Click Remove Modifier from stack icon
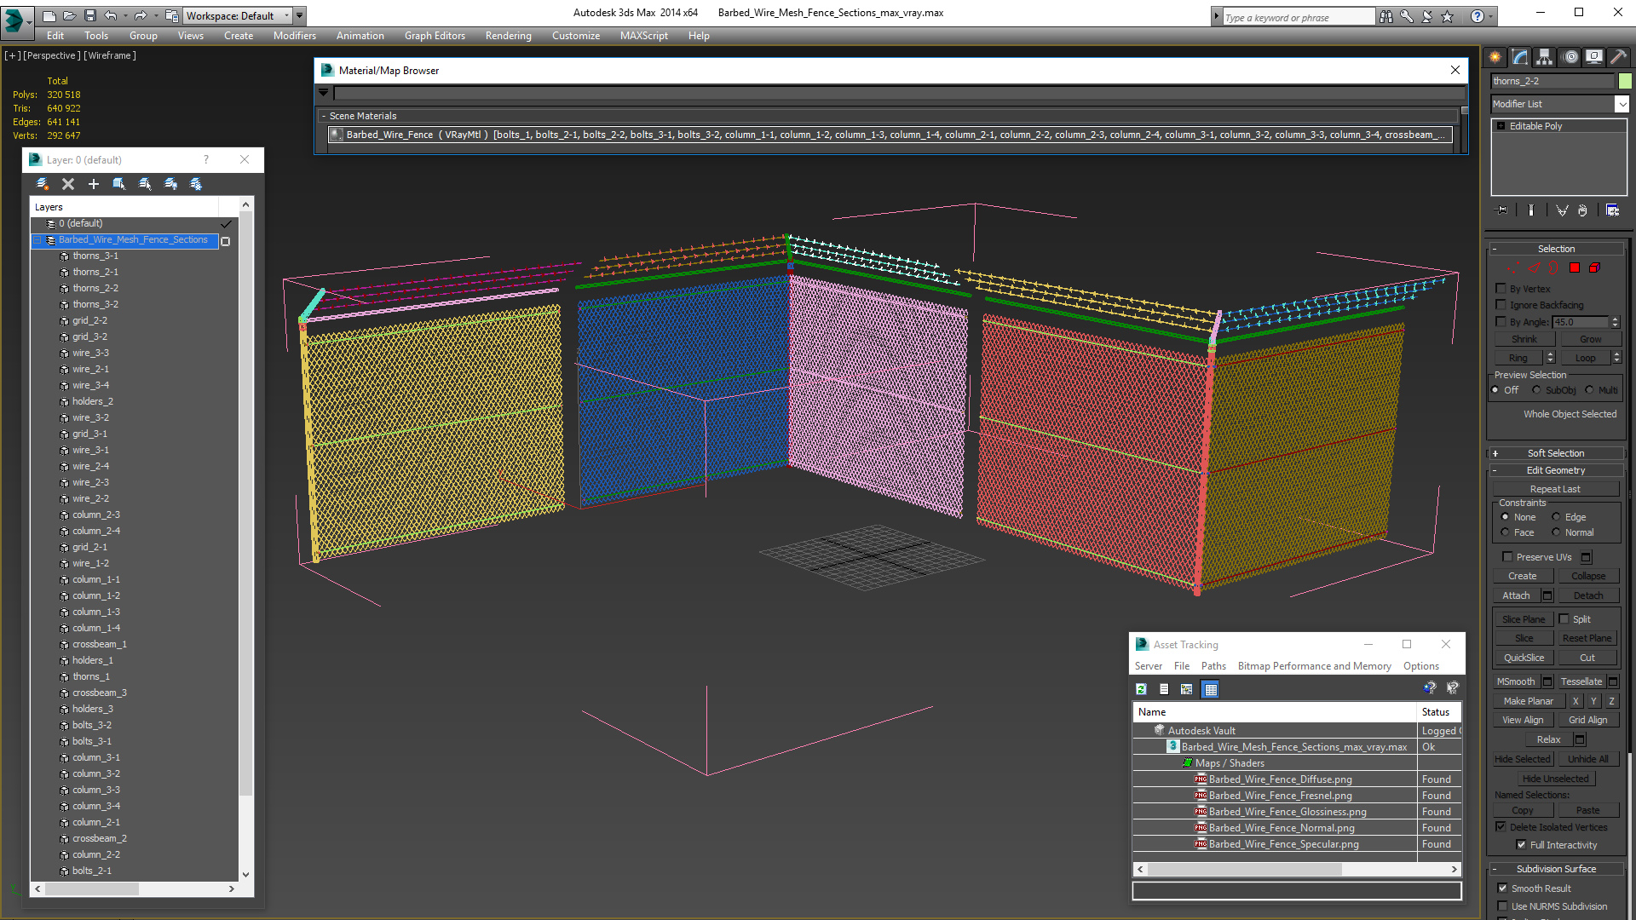This screenshot has height=920, width=1636. pos(1582,210)
